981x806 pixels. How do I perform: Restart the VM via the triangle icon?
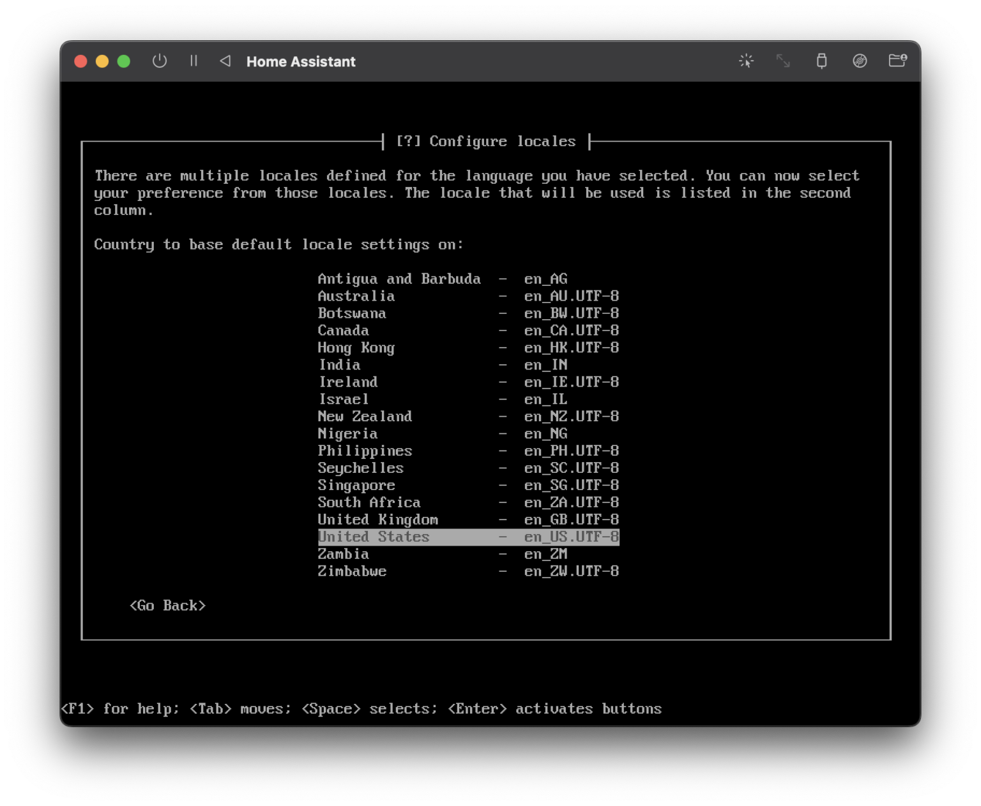[x=225, y=61]
